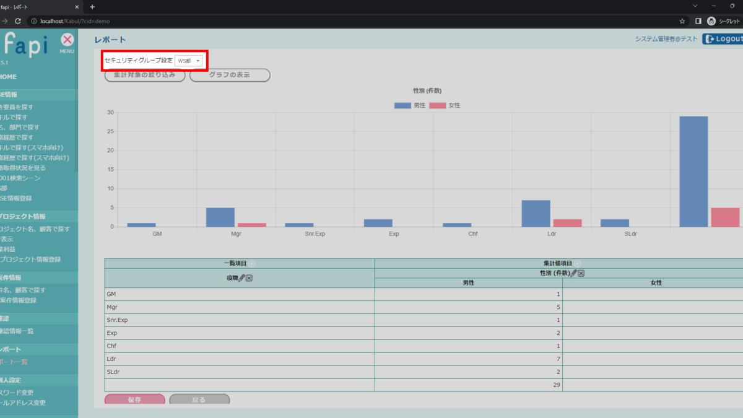
Task: Remove the 性別 (件数) column with X icon
Action: coord(581,273)
